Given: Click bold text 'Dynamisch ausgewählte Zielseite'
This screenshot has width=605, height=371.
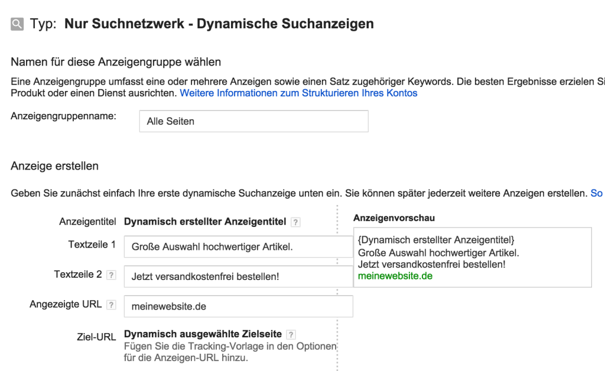Looking at the screenshot, I should click(x=203, y=334).
